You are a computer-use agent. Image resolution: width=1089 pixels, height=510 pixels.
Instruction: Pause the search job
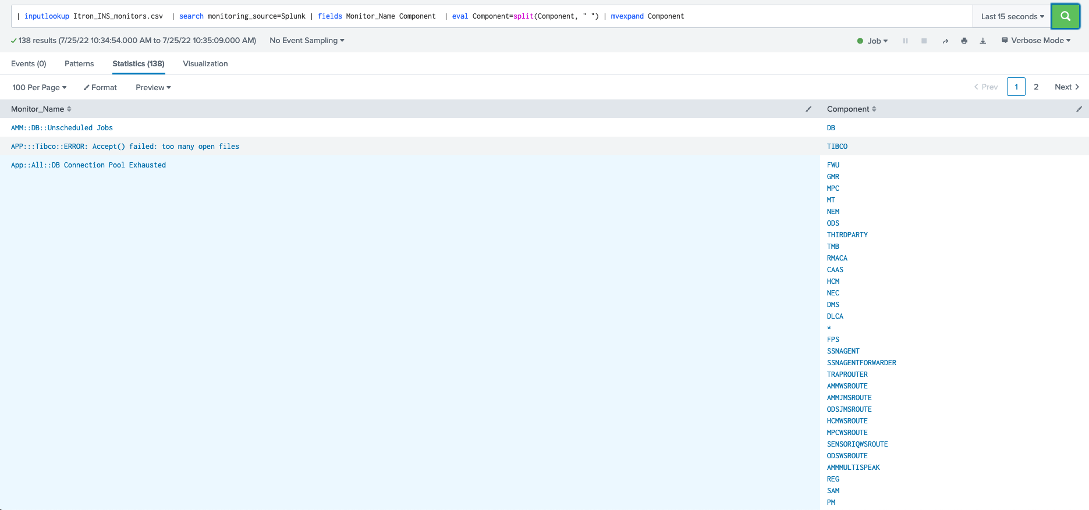[905, 41]
